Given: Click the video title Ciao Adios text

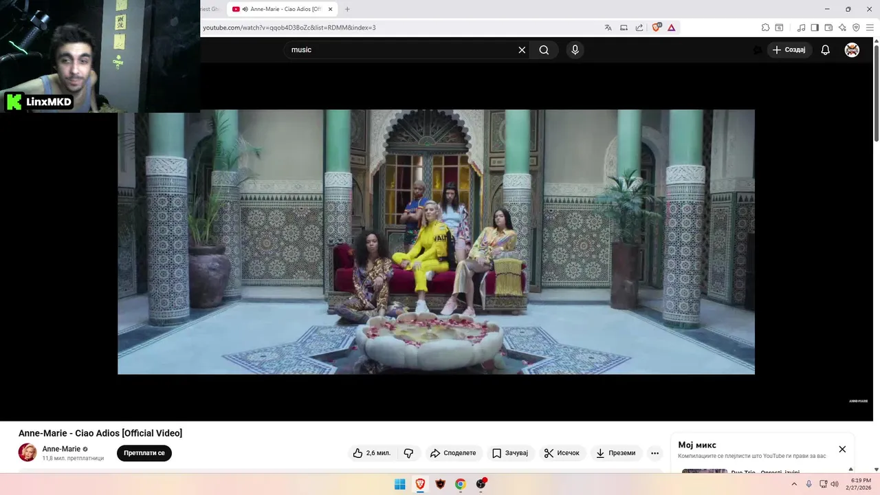Looking at the screenshot, I should click(100, 433).
